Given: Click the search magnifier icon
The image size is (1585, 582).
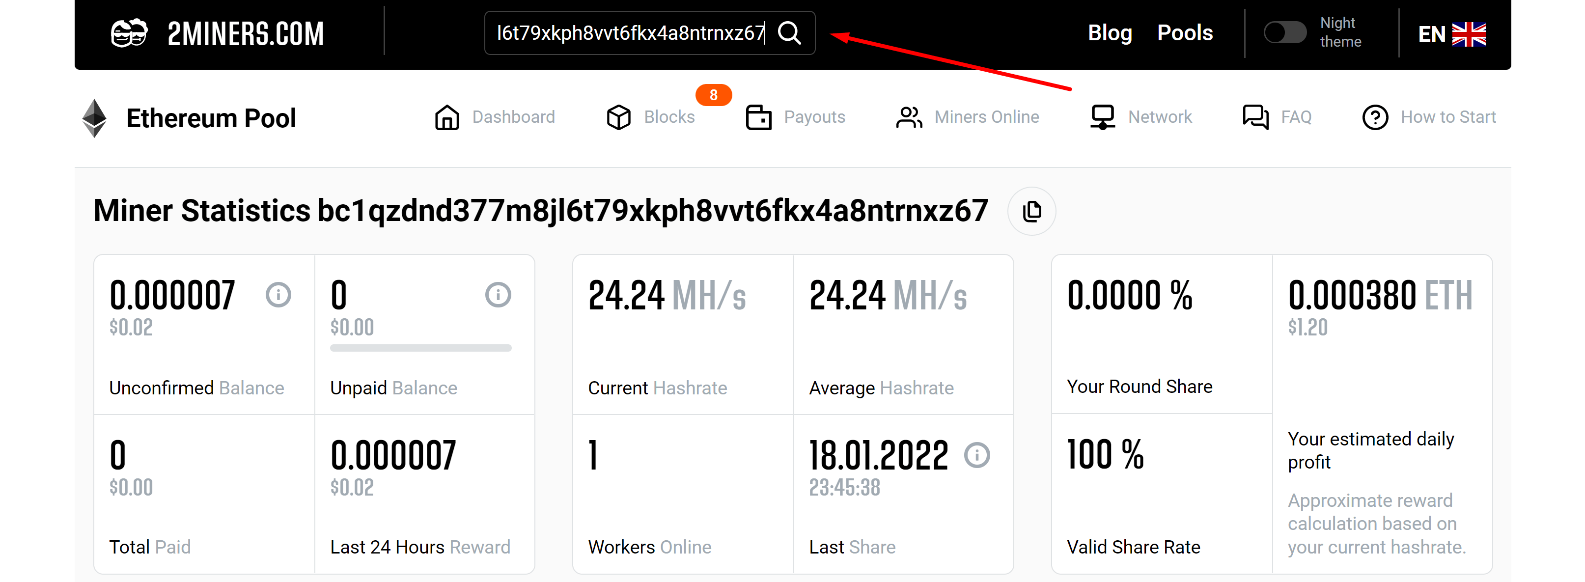Looking at the screenshot, I should tap(789, 32).
